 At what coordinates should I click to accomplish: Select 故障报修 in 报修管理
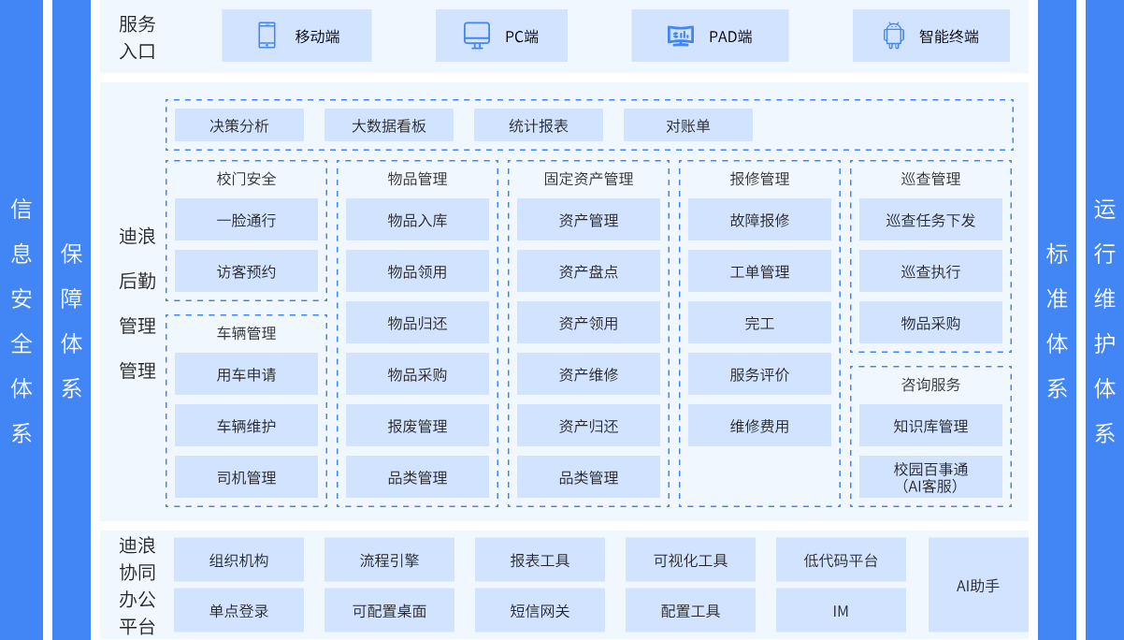[759, 220]
